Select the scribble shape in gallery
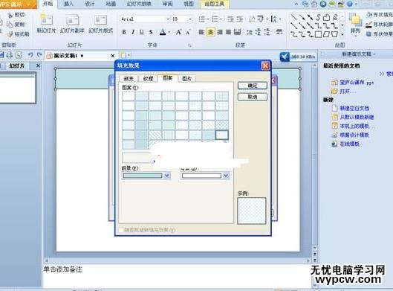 coord(335,17)
